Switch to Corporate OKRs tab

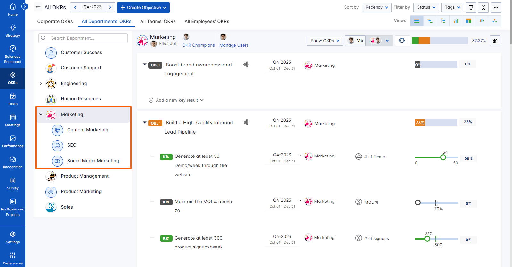click(x=55, y=21)
